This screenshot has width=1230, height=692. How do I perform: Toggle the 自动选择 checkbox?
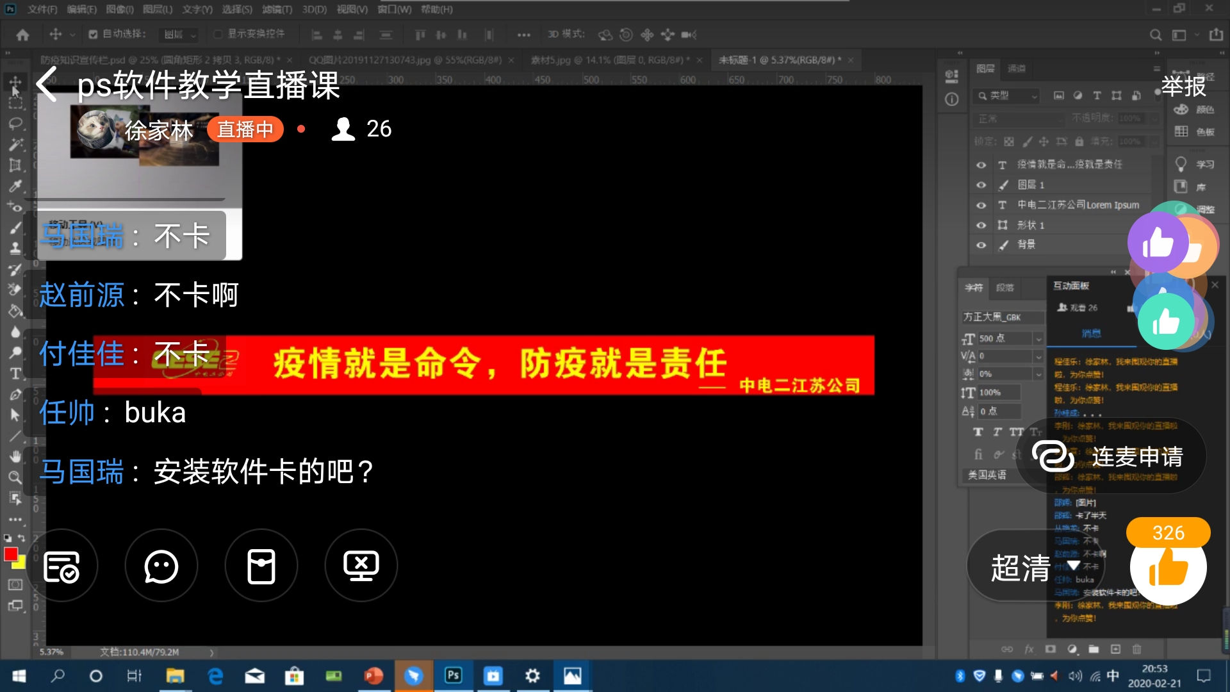pyautogui.click(x=94, y=34)
